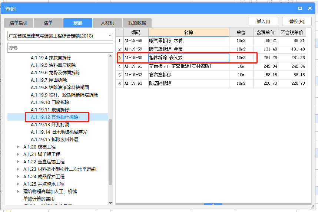This screenshot has height=212, width=318.
Task: Select A.1.19.9 栏杆、轻质隔断隔墙拆除
Action: 64,95
